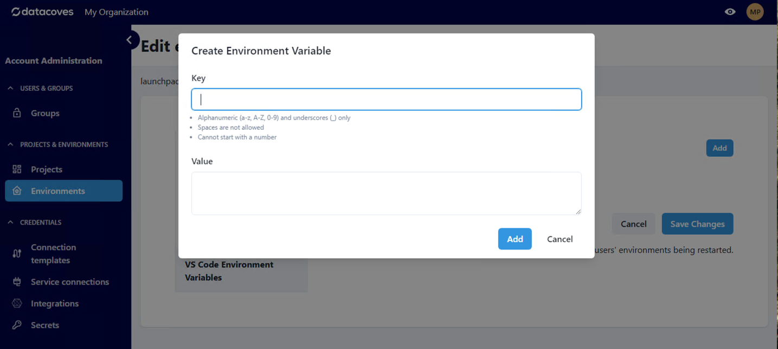Click the Groups lock icon
This screenshot has height=349, width=778.
(x=17, y=113)
